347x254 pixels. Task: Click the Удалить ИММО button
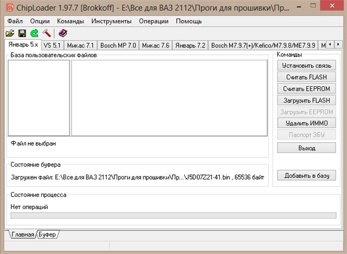[x=306, y=123]
